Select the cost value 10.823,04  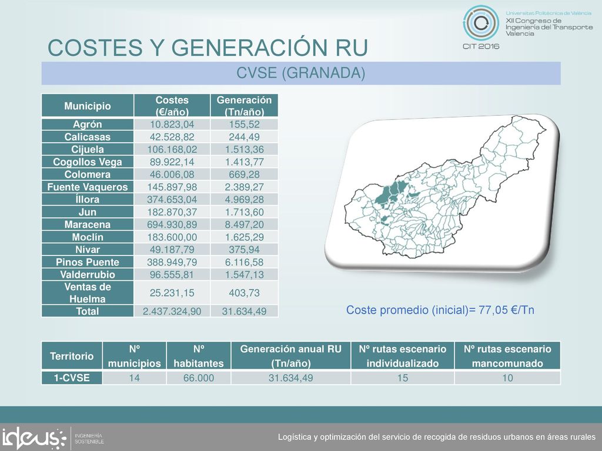[172, 124]
